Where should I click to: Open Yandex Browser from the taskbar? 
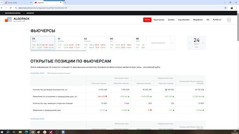(x=45, y=132)
